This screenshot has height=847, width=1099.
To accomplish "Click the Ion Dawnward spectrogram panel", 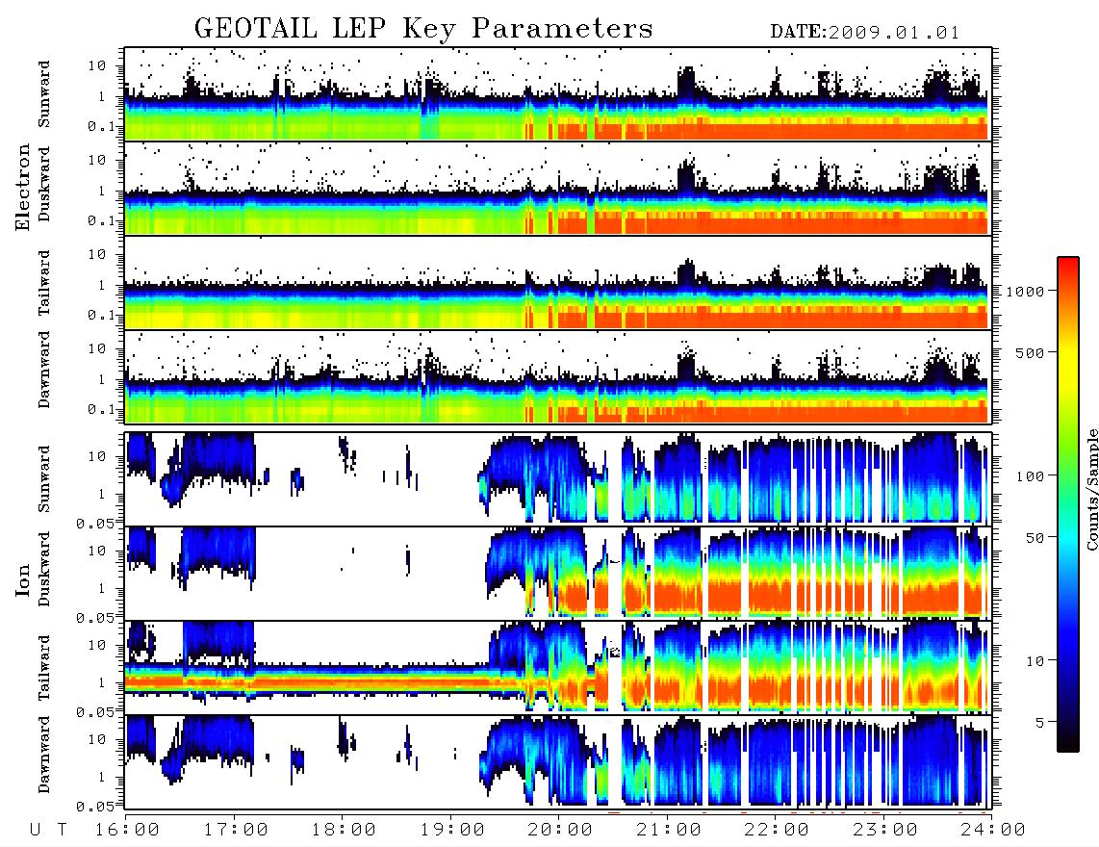I will pyautogui.click(x=558, y=762).
